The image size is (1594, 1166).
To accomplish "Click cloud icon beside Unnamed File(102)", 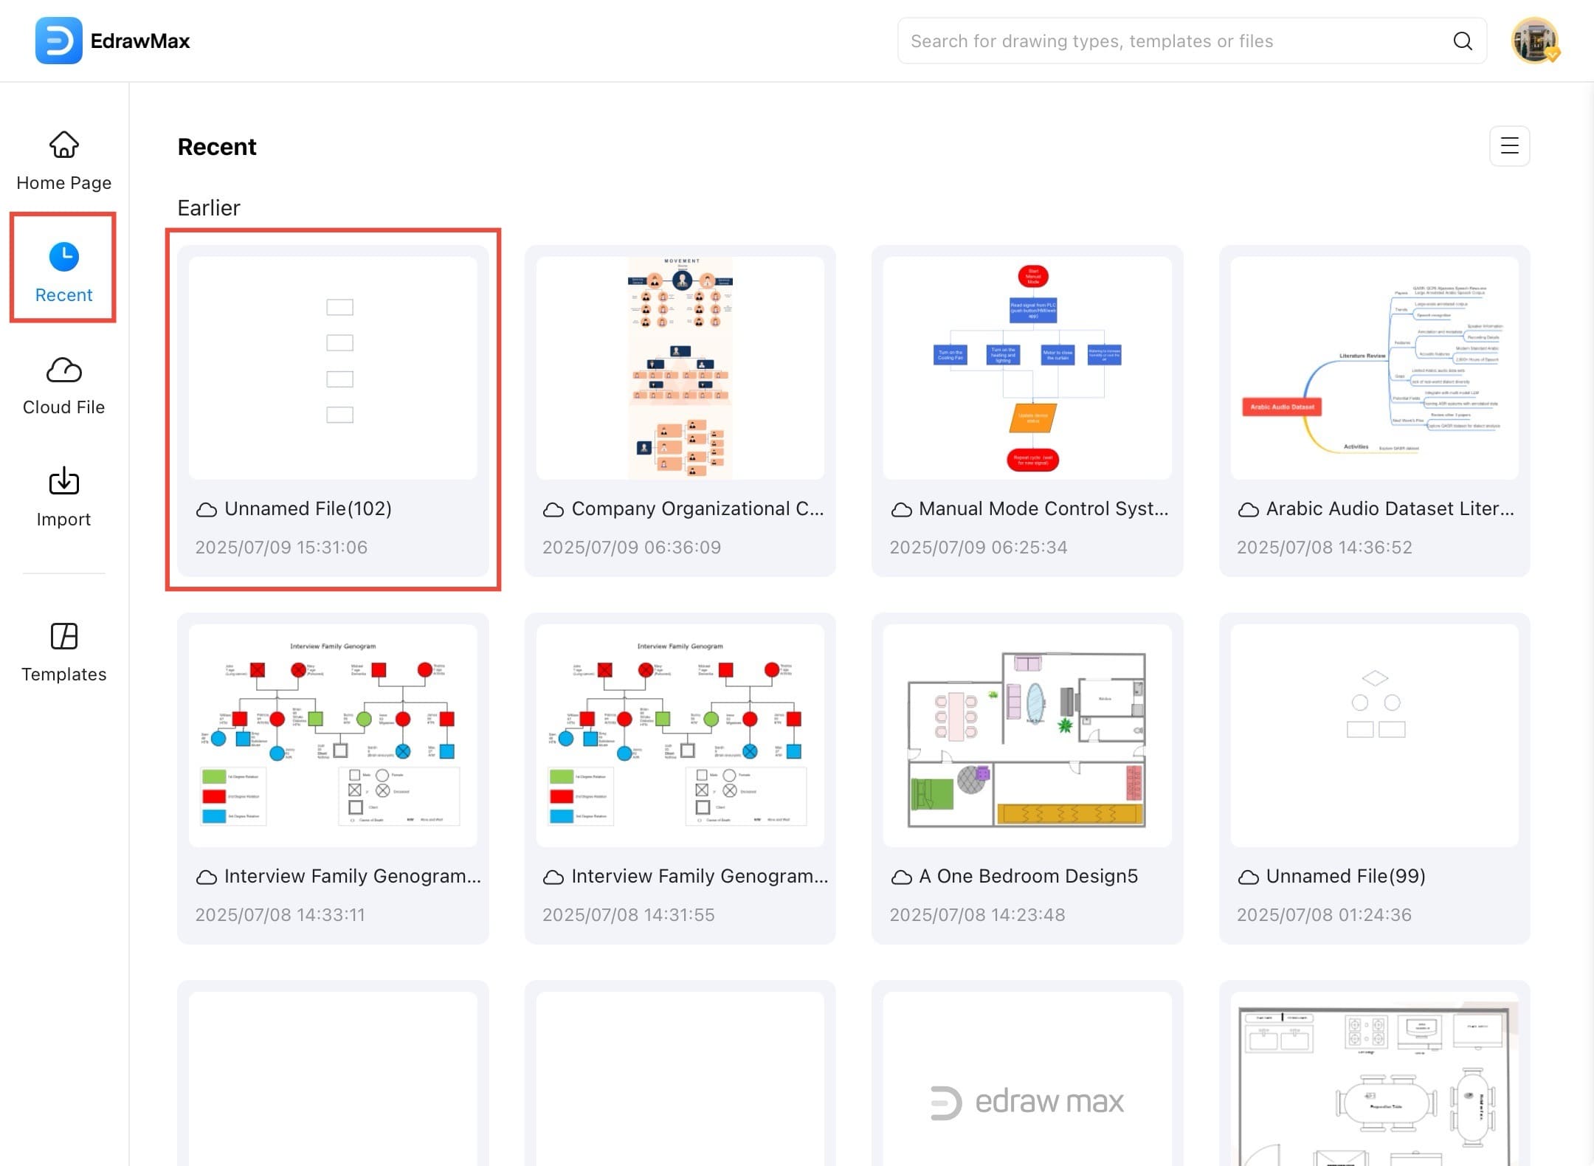I will (x=207, y=509).
